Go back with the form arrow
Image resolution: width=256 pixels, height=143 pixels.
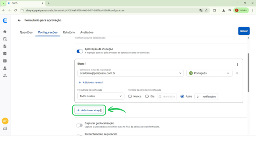coord(19,20)
